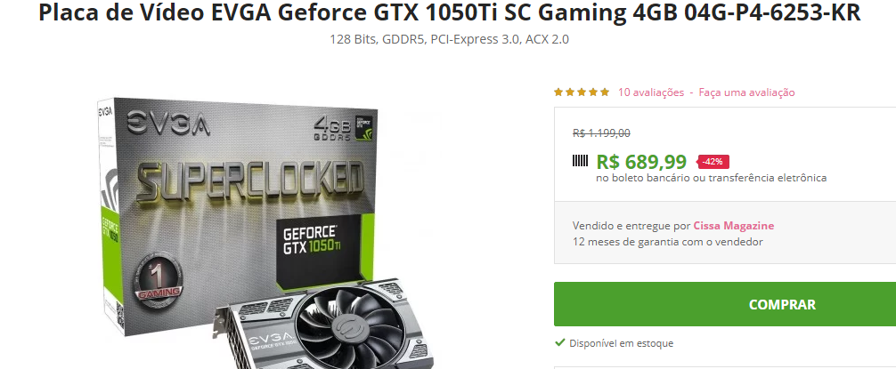Click the 128 Bits, GDDR5 specs subtitle

449,39
